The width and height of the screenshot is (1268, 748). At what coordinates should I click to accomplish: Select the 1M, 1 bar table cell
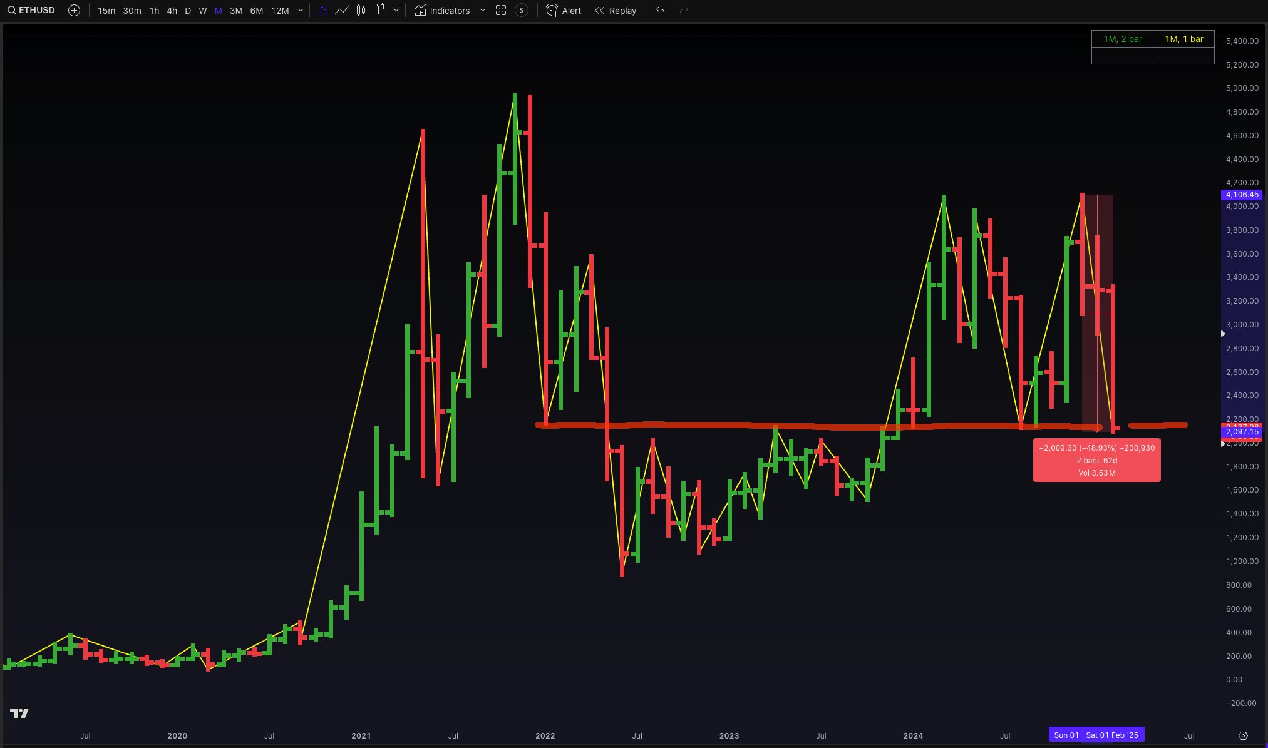pyautogui.click(x=1183, y=39)
